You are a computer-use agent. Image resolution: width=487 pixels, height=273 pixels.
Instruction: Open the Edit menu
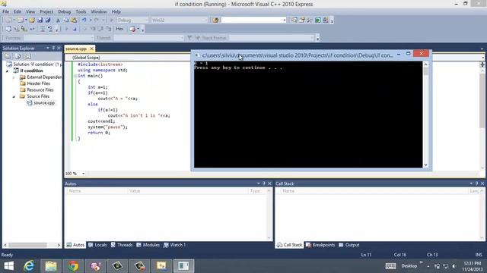coord(18,12)
